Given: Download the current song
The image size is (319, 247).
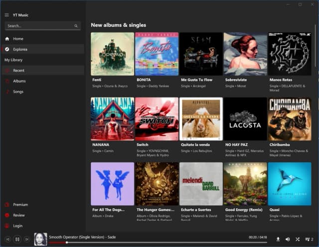Looking at the screenshot, I should coord(278,240).
